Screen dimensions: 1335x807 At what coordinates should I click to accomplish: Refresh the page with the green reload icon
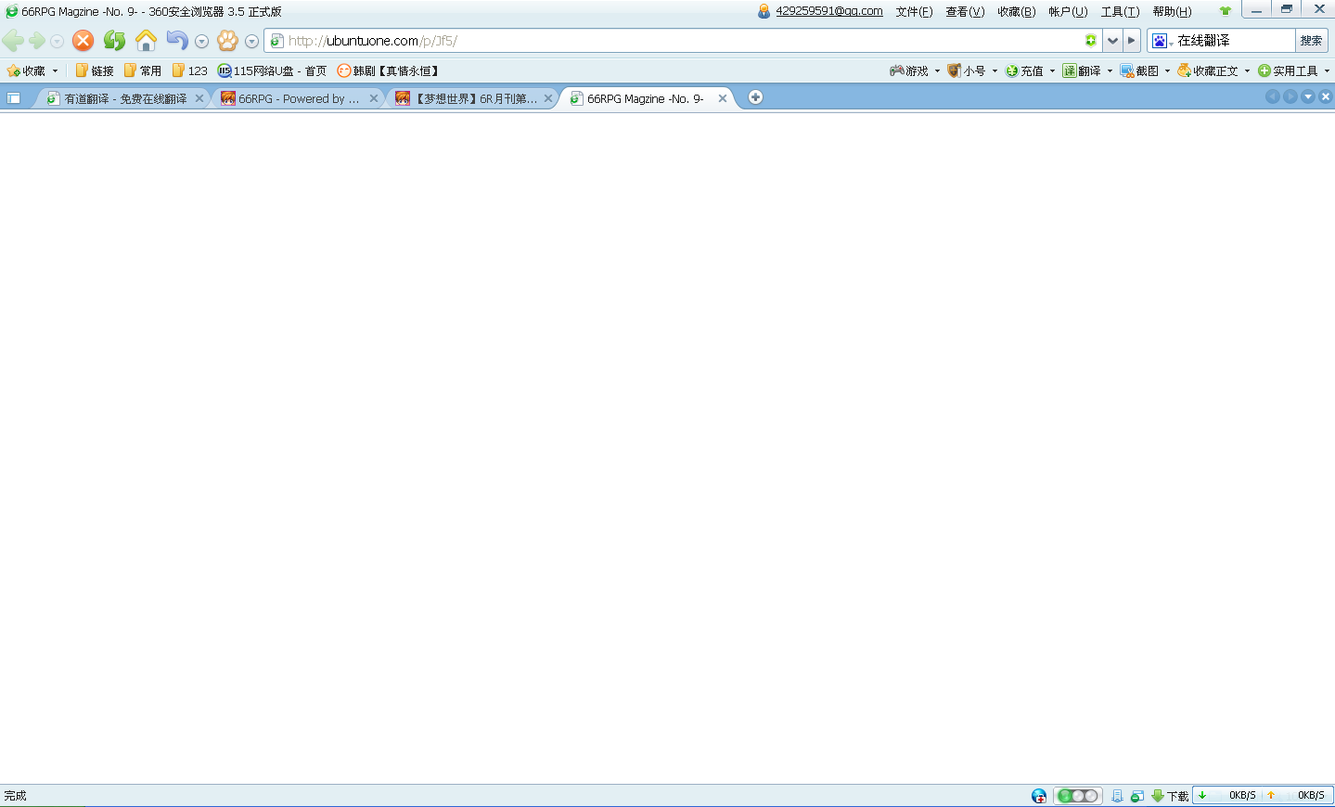click(114, 41)
